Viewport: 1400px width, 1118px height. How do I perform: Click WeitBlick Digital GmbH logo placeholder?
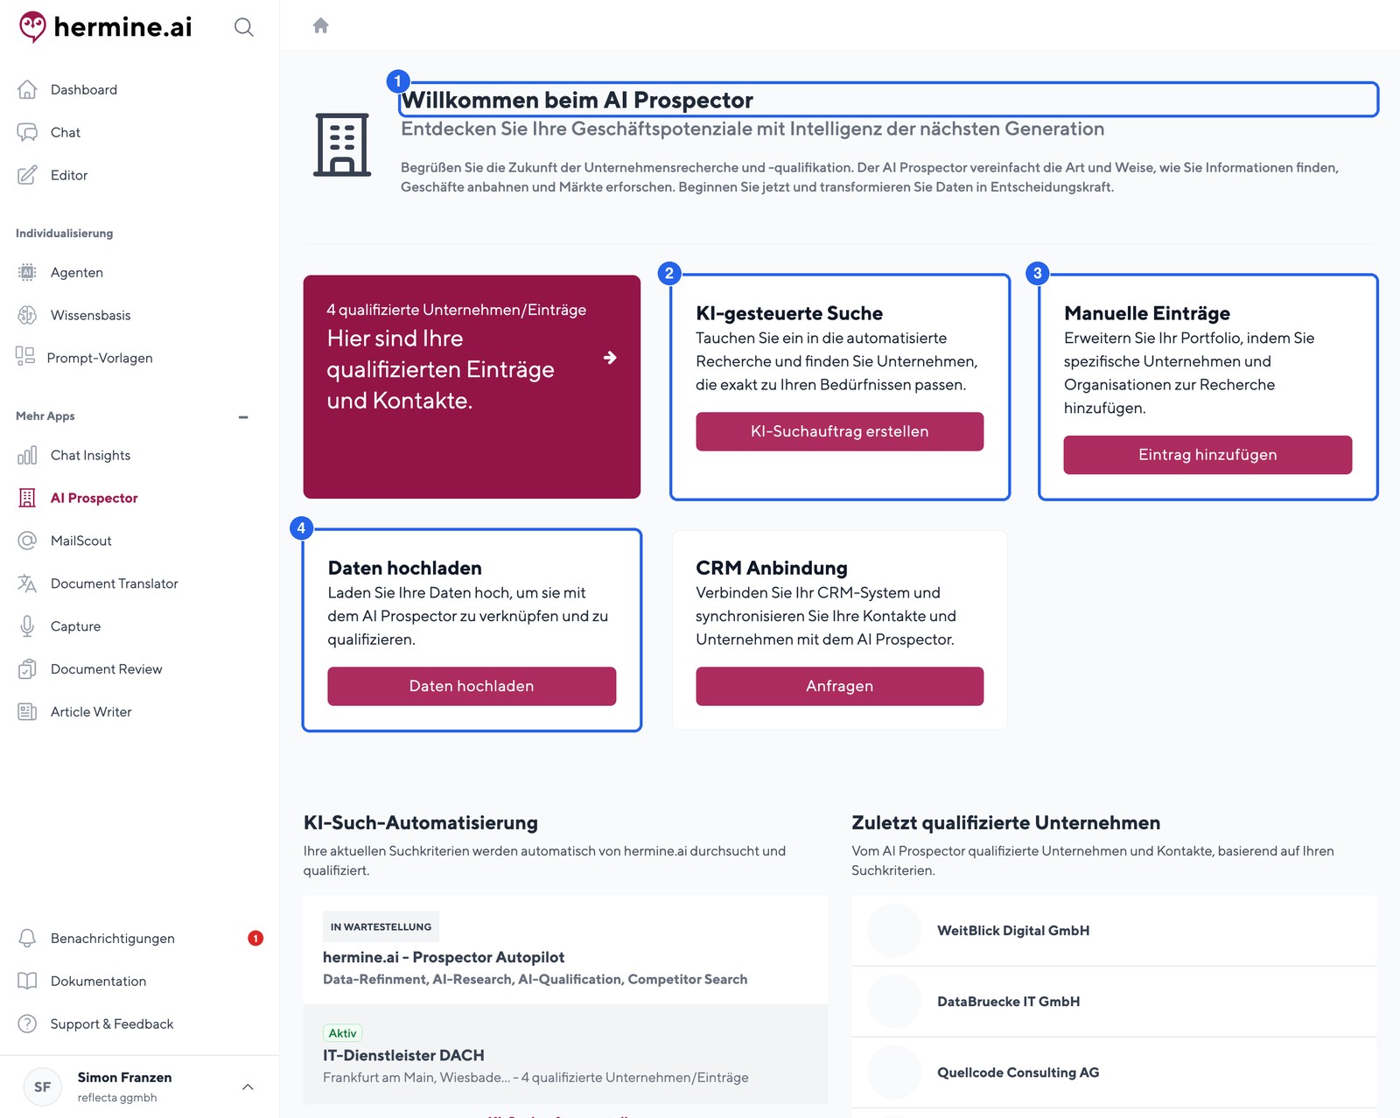tap(894, 931)
